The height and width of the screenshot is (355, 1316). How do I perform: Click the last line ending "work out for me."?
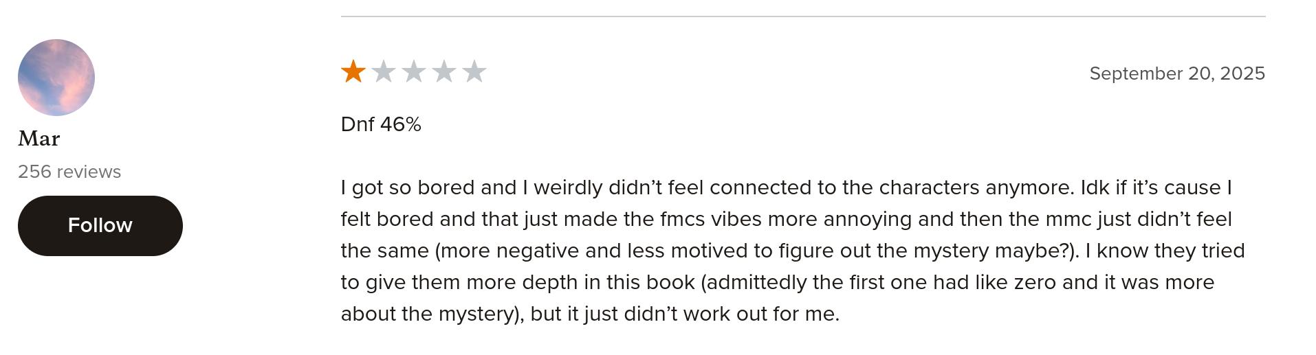click(x=590, y=314)
